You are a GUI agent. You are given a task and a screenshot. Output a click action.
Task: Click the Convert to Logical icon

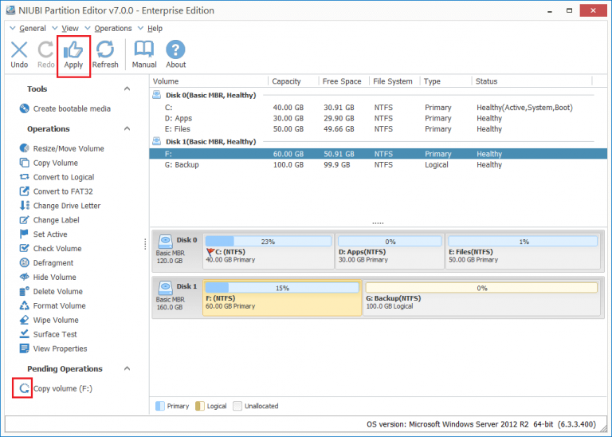[24, 177]
